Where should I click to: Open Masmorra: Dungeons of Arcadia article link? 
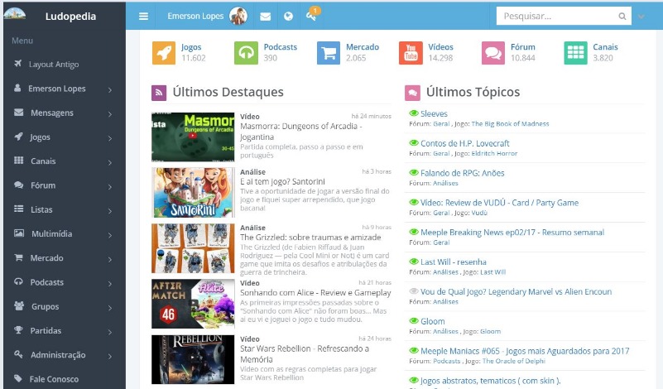pos(301,132)
